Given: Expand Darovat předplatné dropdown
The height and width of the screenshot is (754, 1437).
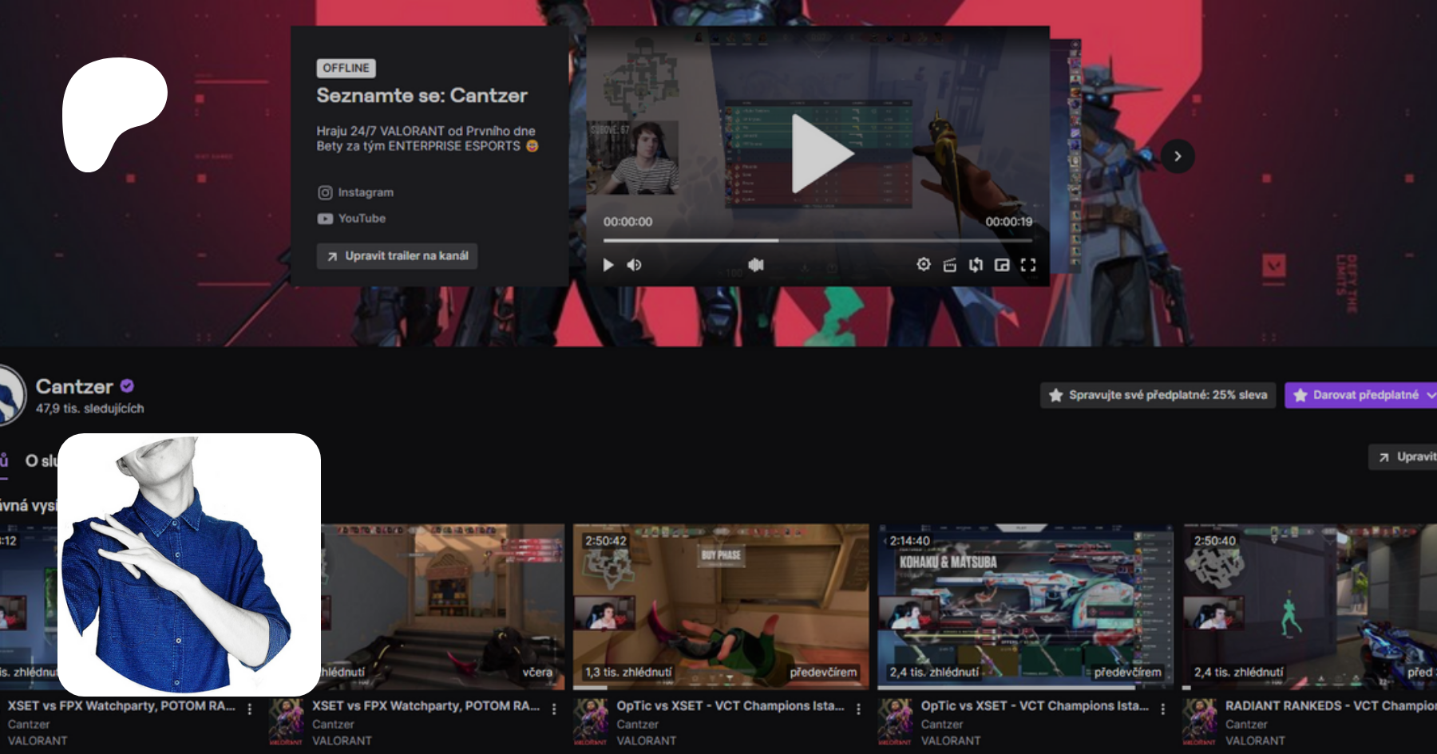Looking at the screenshot, I should (1431, 395).
